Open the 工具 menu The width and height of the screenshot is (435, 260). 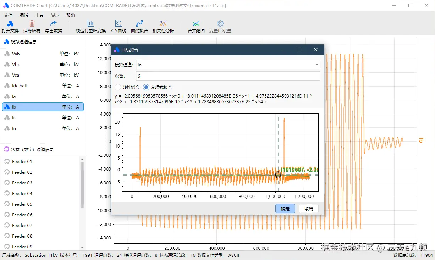tap(39, 15)
